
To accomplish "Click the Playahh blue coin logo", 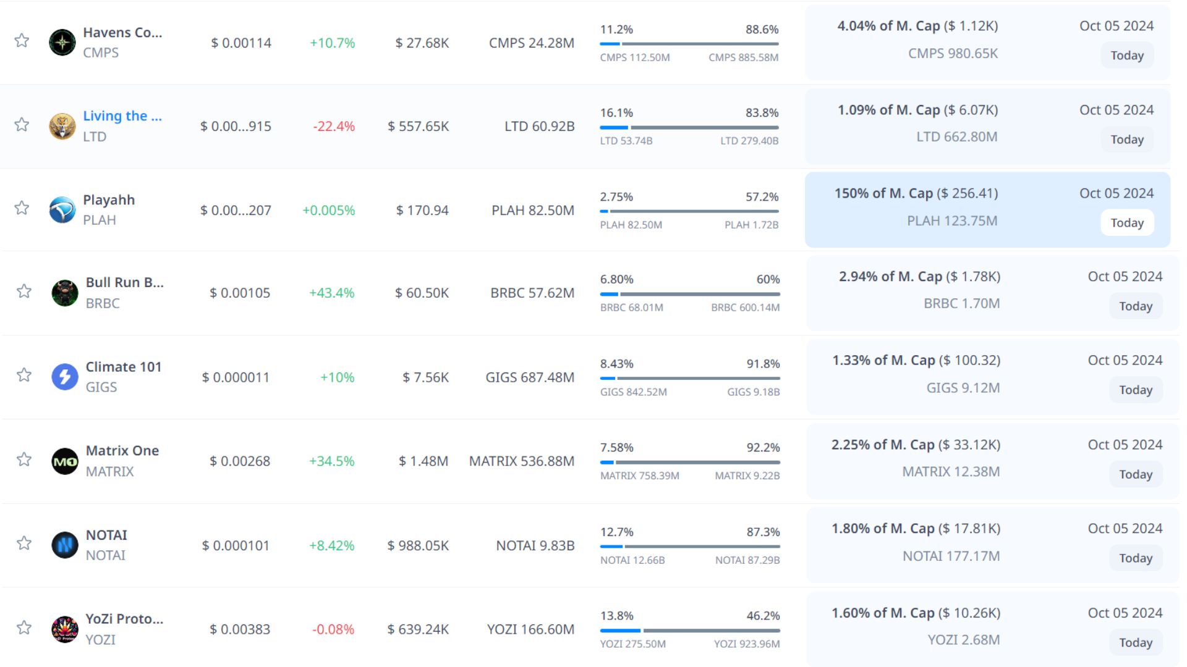I will click(x=62, y=210).
